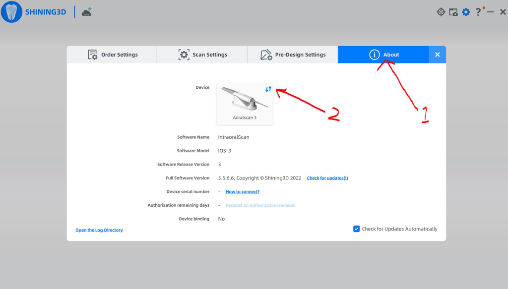508x289 pixels.
Task: Click the SHINING3D brand text
Action: pos(46,12)
